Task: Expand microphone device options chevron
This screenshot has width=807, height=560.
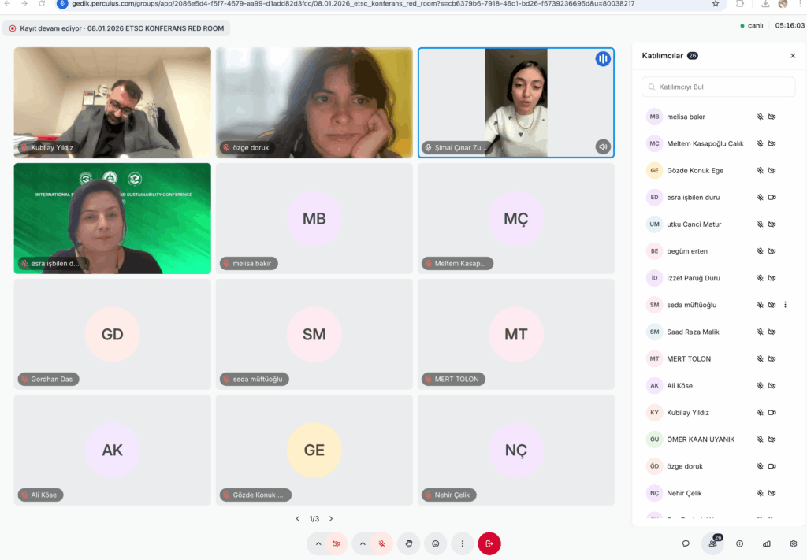Action: click(x=363, y=543)
